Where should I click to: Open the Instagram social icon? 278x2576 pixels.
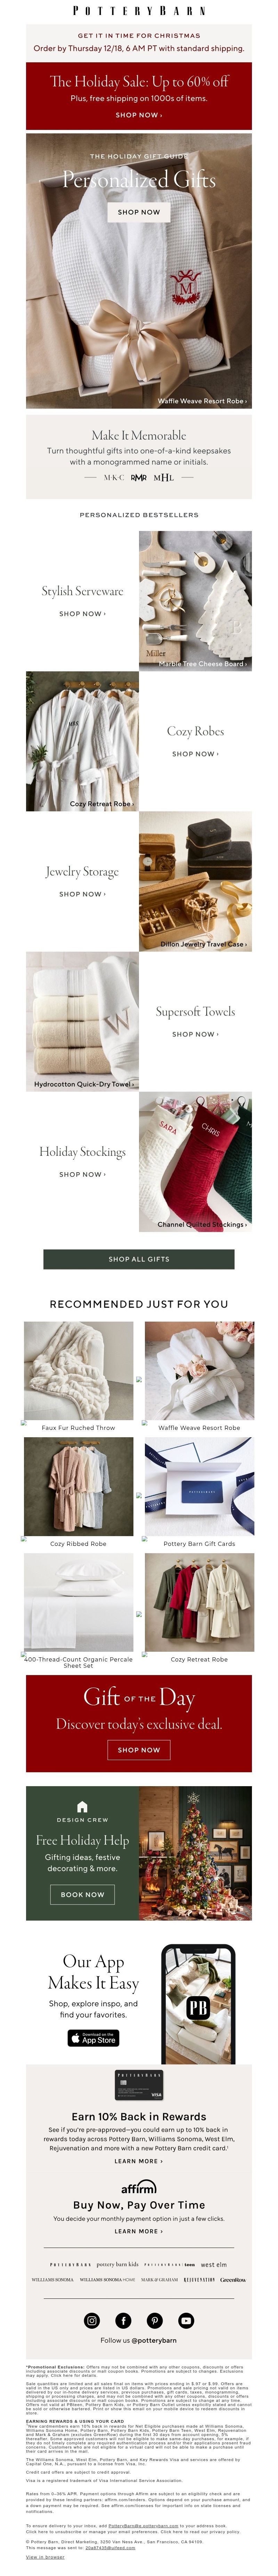click(92, 2320)
